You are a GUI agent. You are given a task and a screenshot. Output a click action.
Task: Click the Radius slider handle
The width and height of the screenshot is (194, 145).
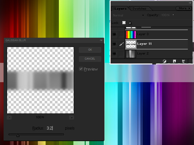[18, 136]
